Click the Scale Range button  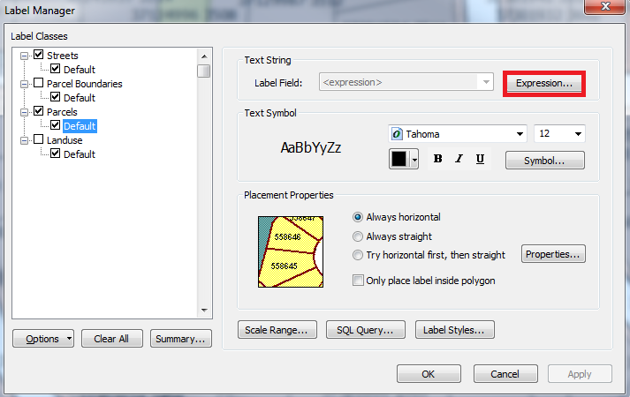click(x=277, y=330)
